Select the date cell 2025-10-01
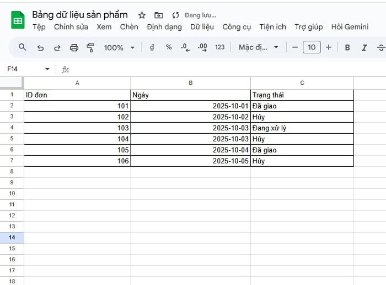386x285 pixels. coord(191,106)
